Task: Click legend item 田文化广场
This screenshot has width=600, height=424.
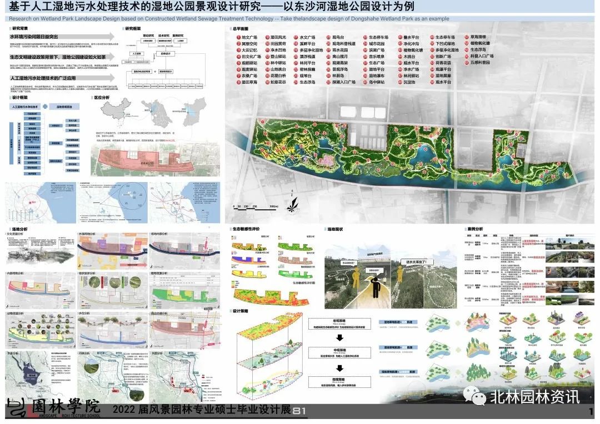Action: tap(249, 57)
